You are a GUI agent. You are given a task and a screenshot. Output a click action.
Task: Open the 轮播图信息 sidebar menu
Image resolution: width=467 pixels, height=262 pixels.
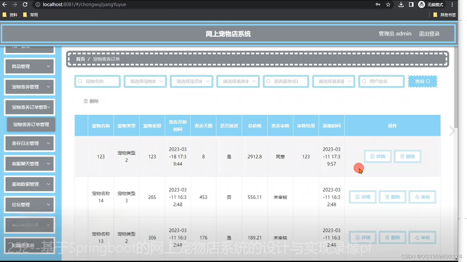click(x=29, y=245)
